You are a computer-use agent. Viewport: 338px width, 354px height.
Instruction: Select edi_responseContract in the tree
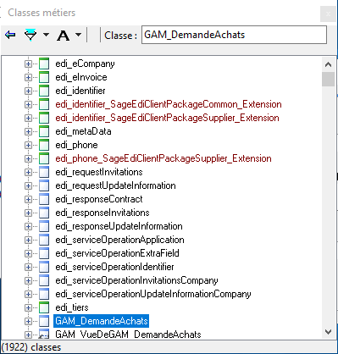coord(99,199)
